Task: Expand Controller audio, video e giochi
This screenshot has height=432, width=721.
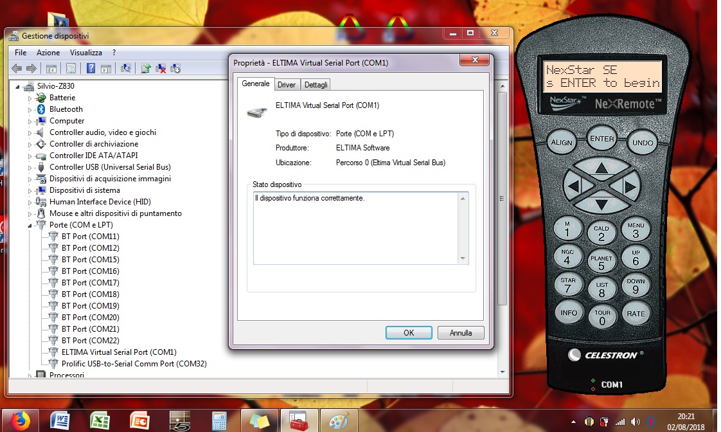Action: coord(30,133)
